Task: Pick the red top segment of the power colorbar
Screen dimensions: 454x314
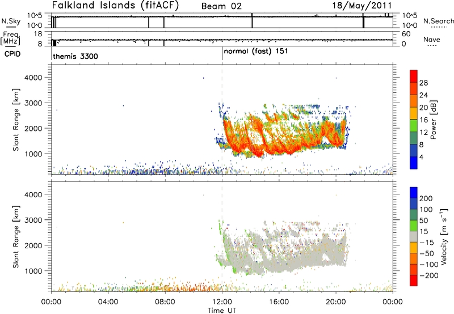Action: tap(414, 76)
